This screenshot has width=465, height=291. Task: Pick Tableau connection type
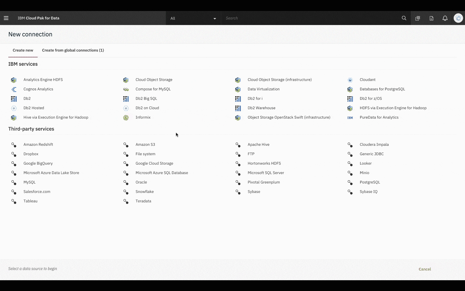point(30,201)
